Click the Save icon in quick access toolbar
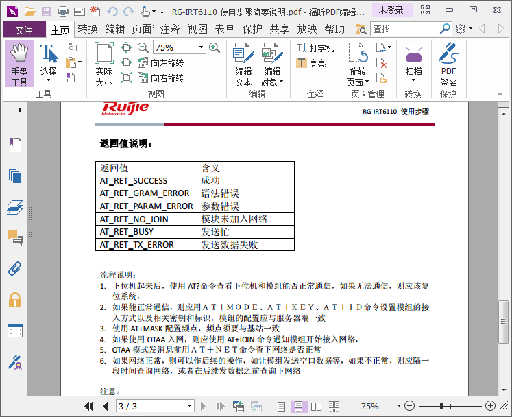Image resolution: width=512 pixels, height=417 pixels. 47,12
